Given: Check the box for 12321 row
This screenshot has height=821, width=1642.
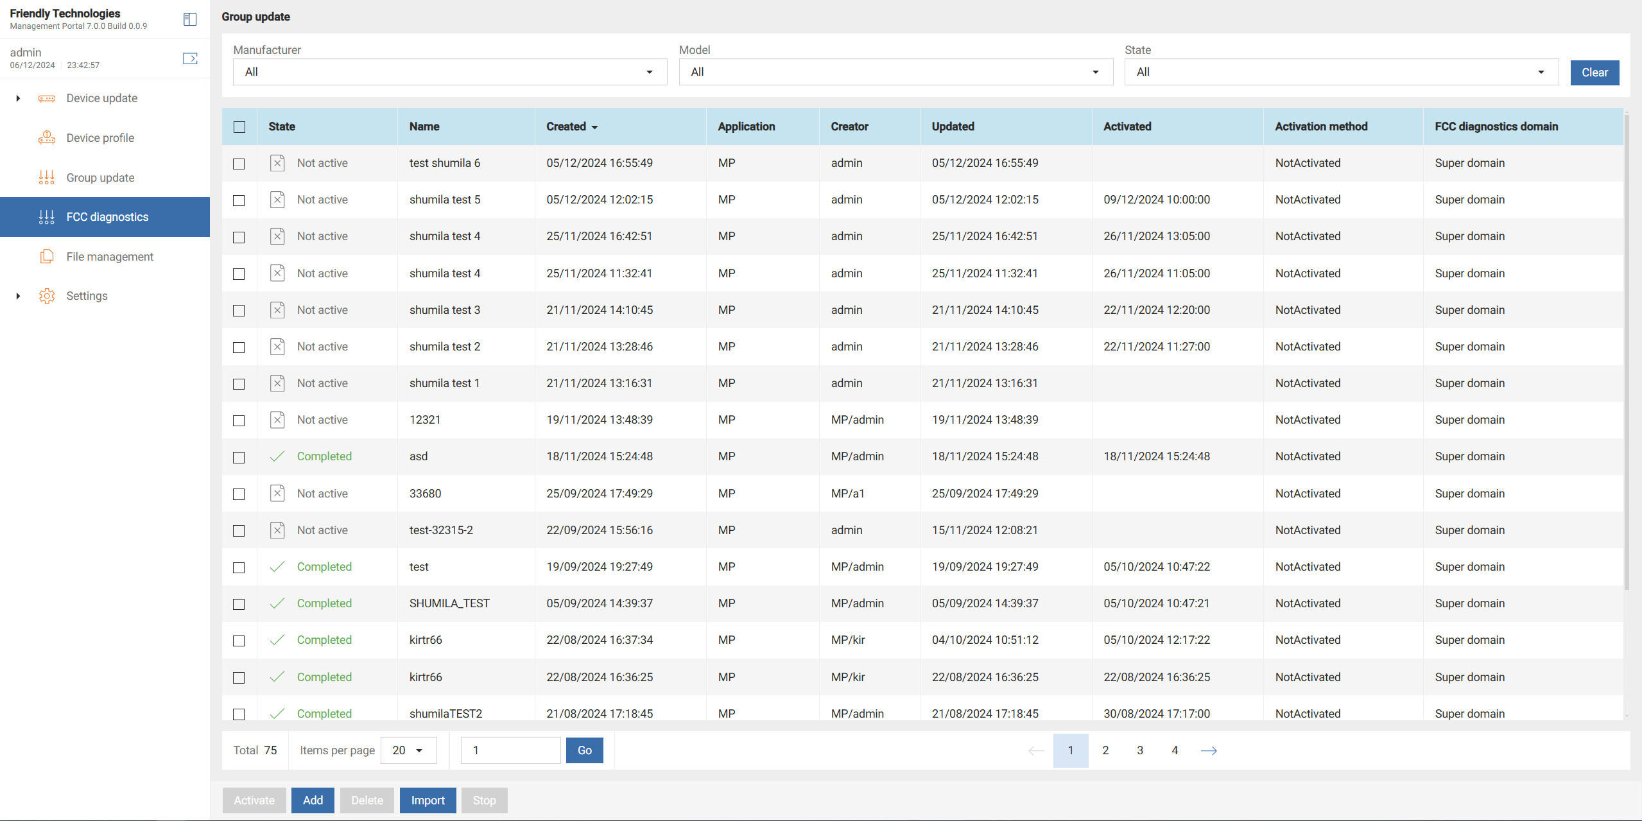Looking at the screenshot, I should pos(239,420).
